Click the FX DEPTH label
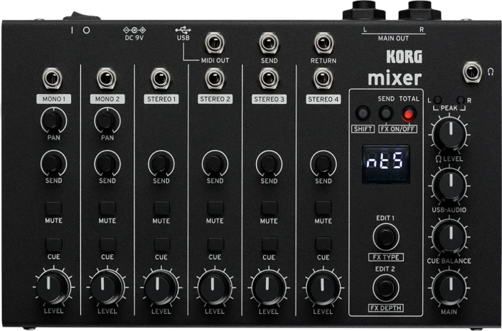Viewport: 502px width, 331px height. [386, 308]
